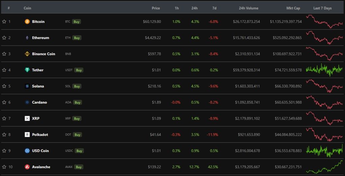Click the Avalanche red logo icon
345x176 pixels.
pyautogui.click(x=27, y=167)
